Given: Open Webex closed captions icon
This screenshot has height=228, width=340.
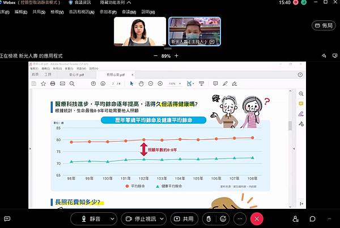Looking at the screenshot, I should tap(7, 219).
